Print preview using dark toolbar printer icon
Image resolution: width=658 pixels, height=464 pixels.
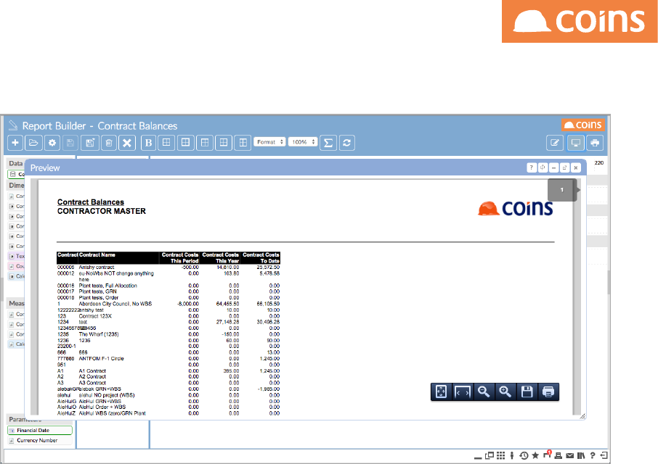tap(548, 392)
